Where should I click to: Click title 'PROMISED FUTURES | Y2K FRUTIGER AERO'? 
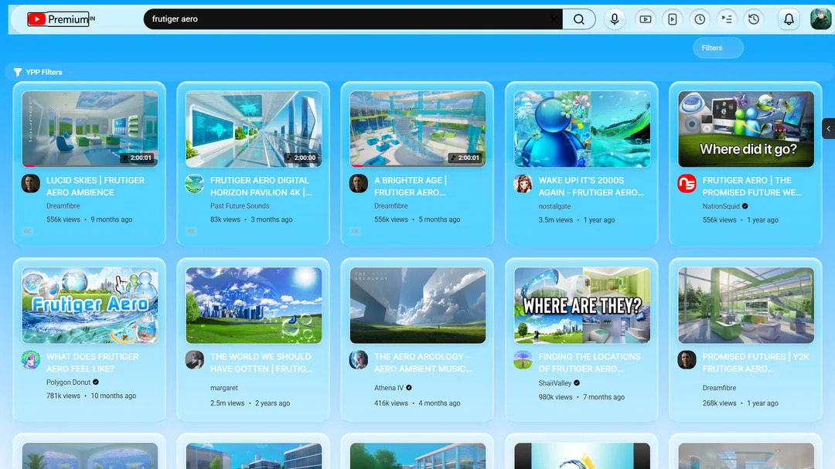pos(755,362)
